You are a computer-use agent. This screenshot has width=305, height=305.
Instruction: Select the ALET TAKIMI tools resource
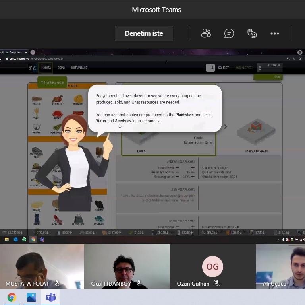[x=36, y=182]
